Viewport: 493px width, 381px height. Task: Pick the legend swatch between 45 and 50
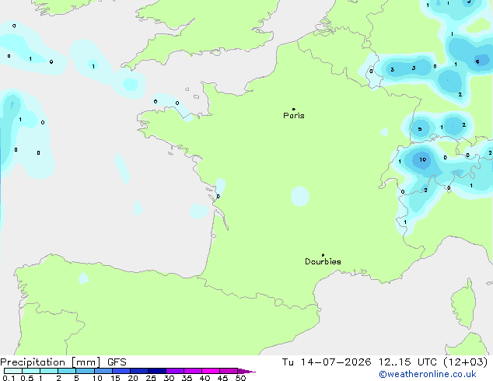coord(229,371)
